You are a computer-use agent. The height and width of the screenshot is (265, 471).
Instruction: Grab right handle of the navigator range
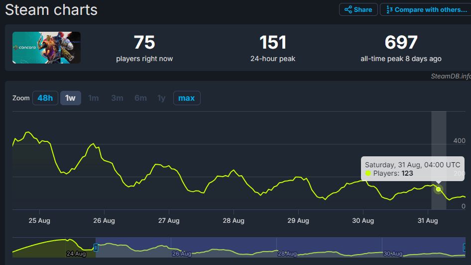coord(465,248)
